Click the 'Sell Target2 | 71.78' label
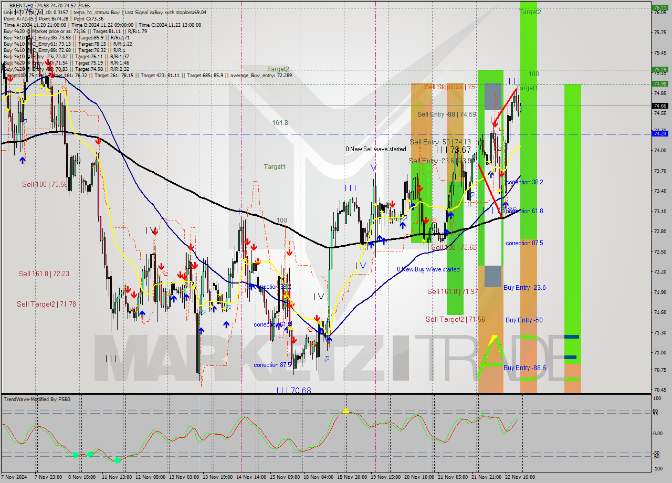Viewport: 672px width, 483px height. [46, 304]
